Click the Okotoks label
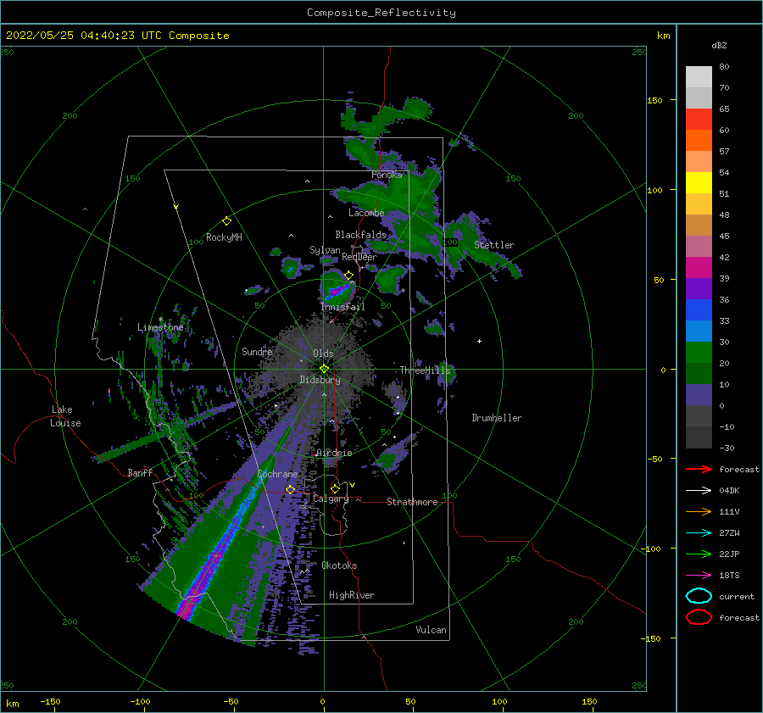This screenshot has height=713, width=763. click(x=339, y=565)
